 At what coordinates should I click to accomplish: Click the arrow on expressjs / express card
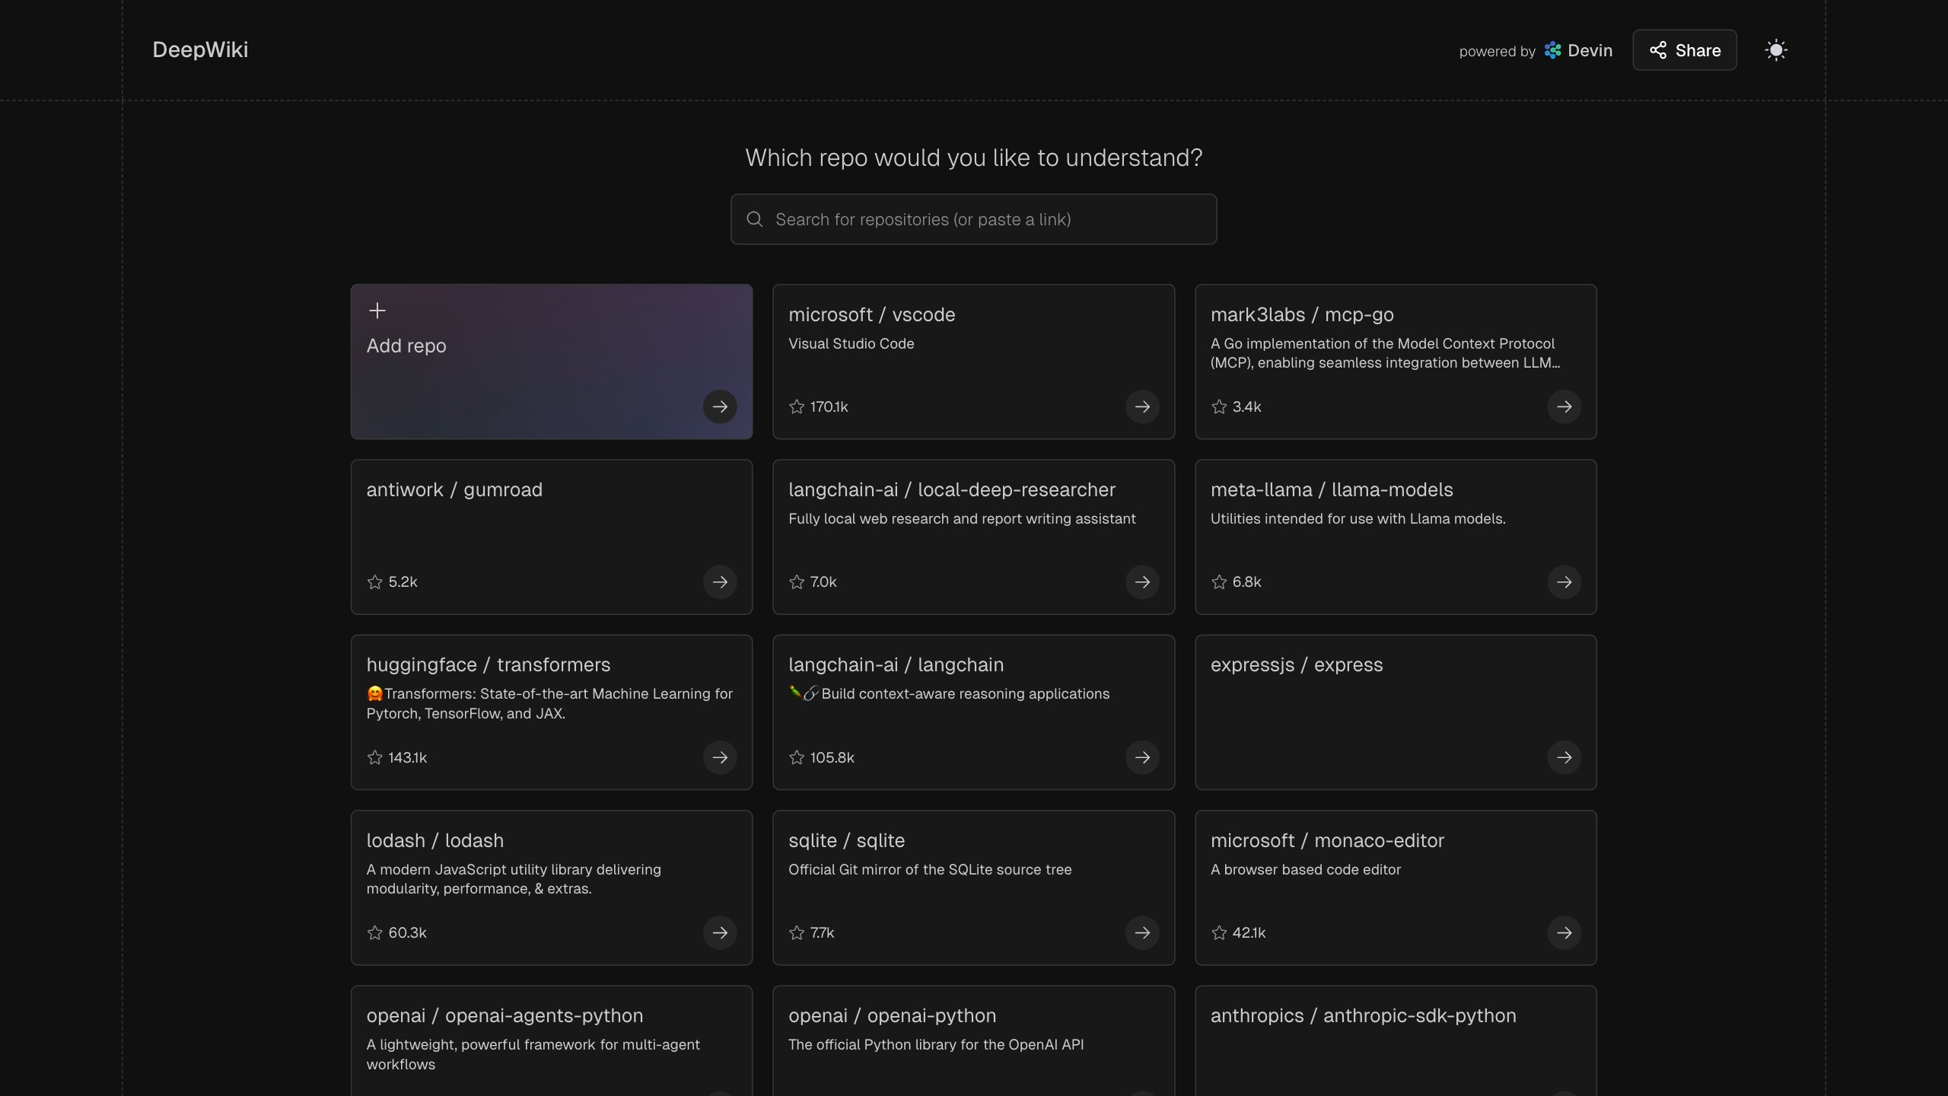pos(1564,757)
